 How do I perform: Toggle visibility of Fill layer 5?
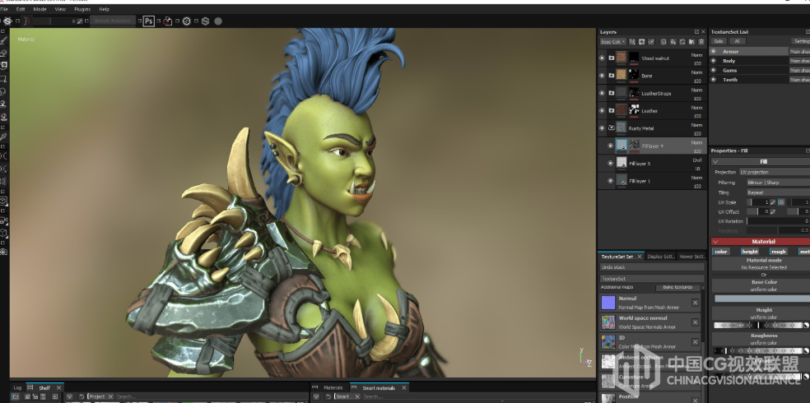point(610,164)
